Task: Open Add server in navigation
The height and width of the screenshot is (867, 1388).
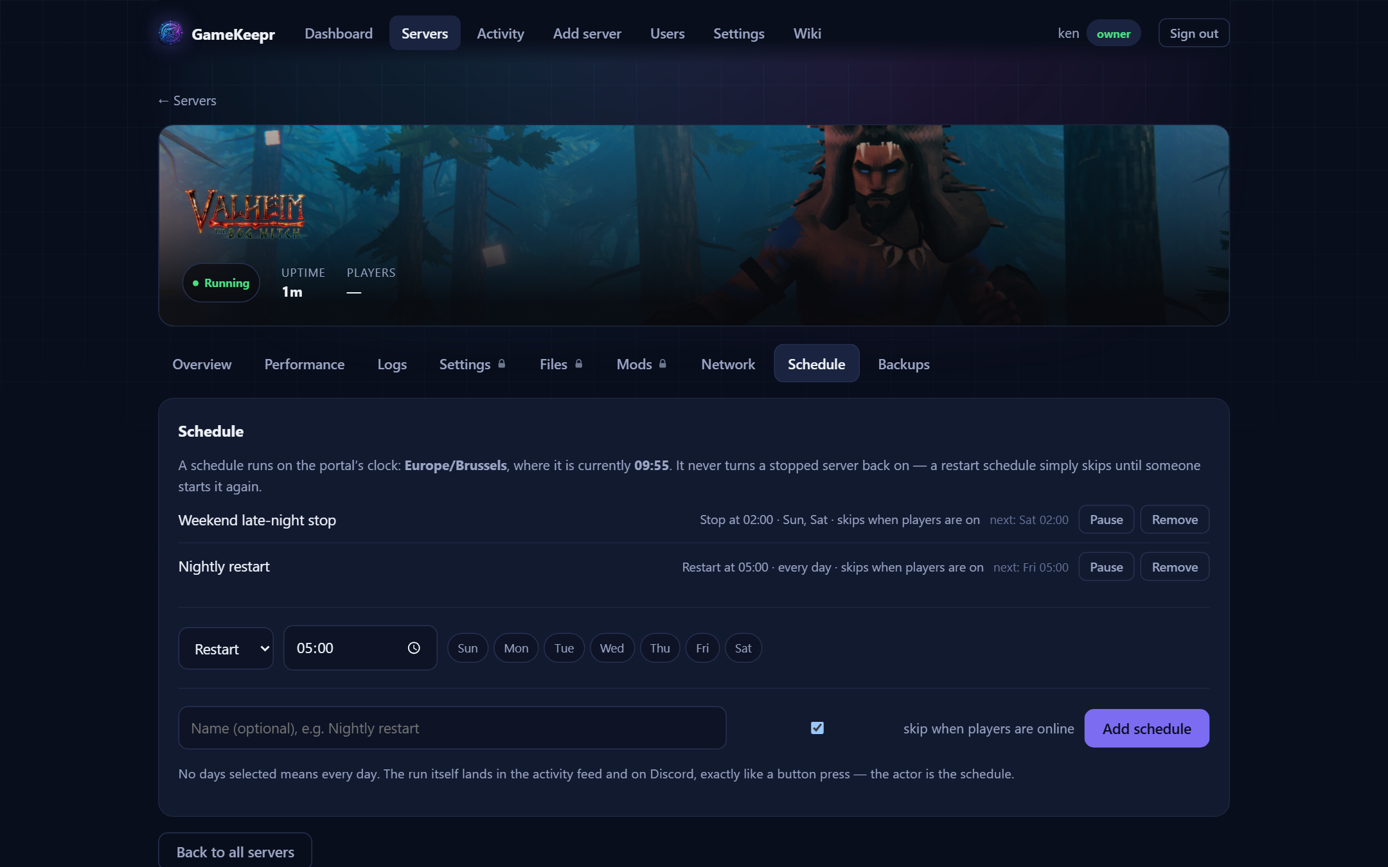Action: [587, 33]
